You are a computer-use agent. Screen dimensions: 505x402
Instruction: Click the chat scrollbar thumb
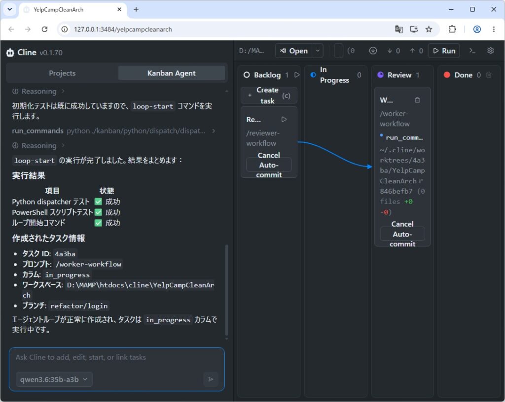click(227, 290)
